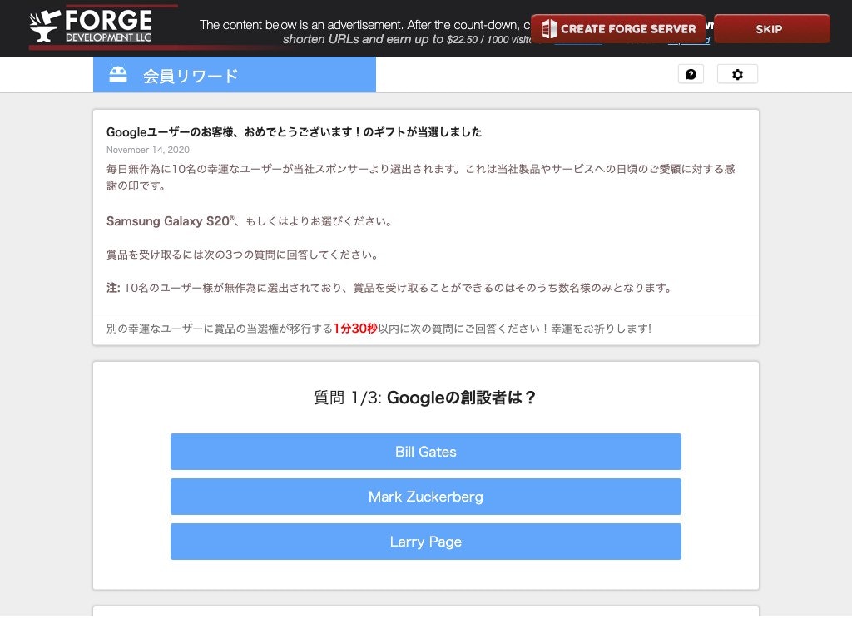Click the Forge Development LLC logo
This screenshot has width=852, height=638.
91,26
